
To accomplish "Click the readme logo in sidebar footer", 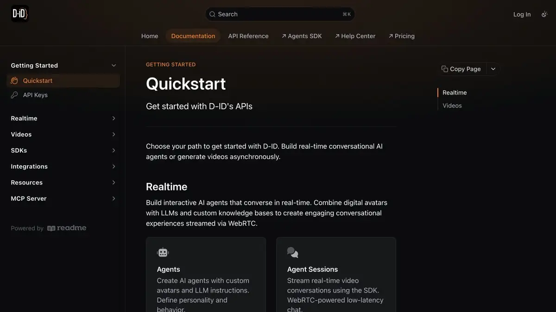I will coord(67,228).
